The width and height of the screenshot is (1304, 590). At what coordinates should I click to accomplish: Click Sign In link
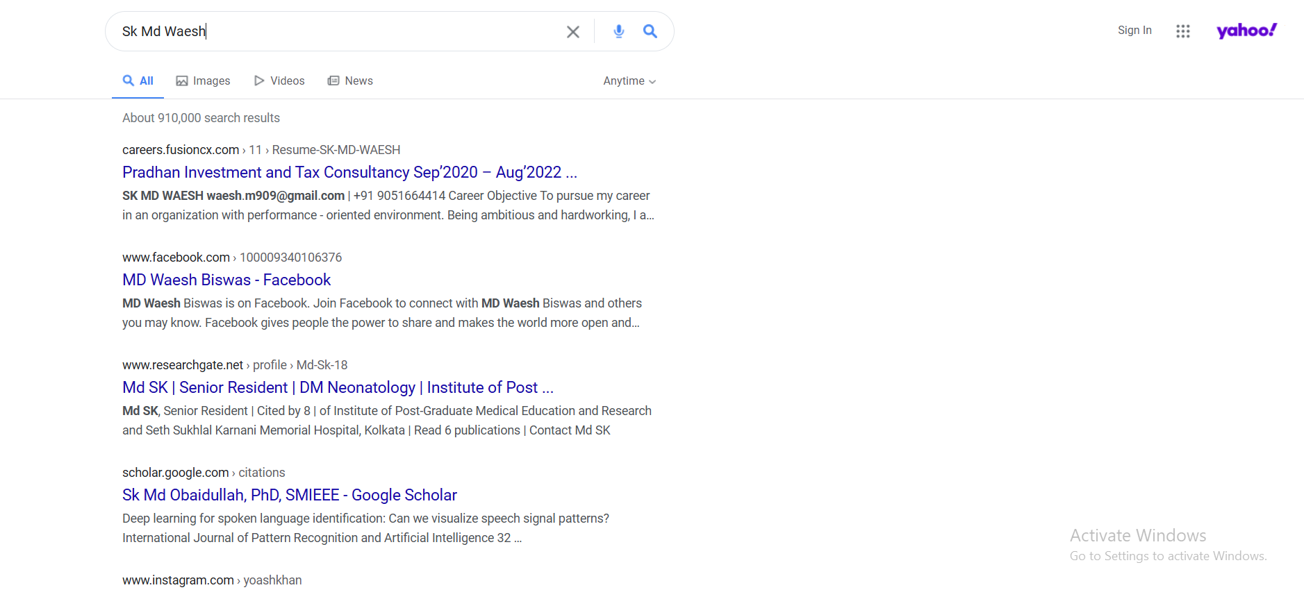1134,31
